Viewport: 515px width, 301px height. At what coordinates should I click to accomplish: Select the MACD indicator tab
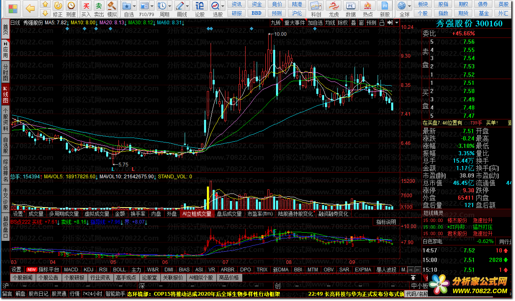click(71, 270)
